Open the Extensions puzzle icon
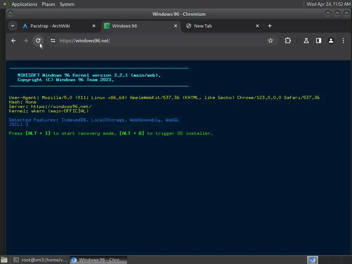 pyautogui.click(x=288, y=41)
